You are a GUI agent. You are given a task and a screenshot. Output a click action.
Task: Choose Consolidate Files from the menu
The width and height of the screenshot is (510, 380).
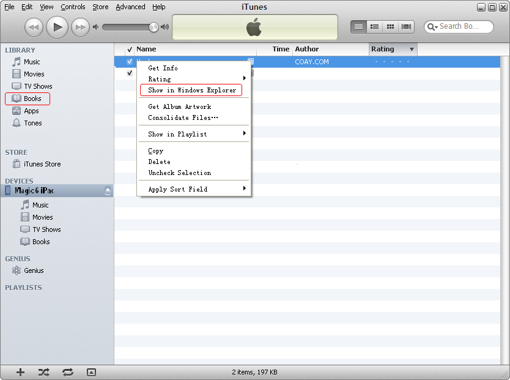[194, 117]
